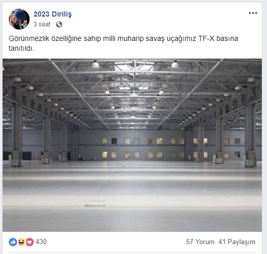This screenshot has height=254, width=267.
Task: Click the word tanıtıldı on the caption's second line
Action: coord(21,48)
